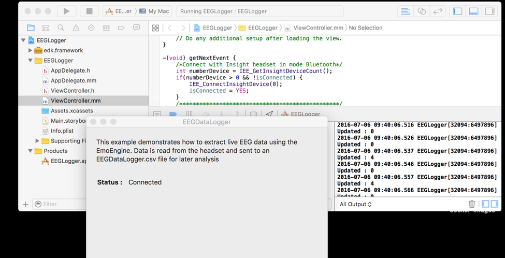The height and width of the screenshot is (258, 505).
Task: Toggle the console pane button
Action: click(x=494, y=204)
